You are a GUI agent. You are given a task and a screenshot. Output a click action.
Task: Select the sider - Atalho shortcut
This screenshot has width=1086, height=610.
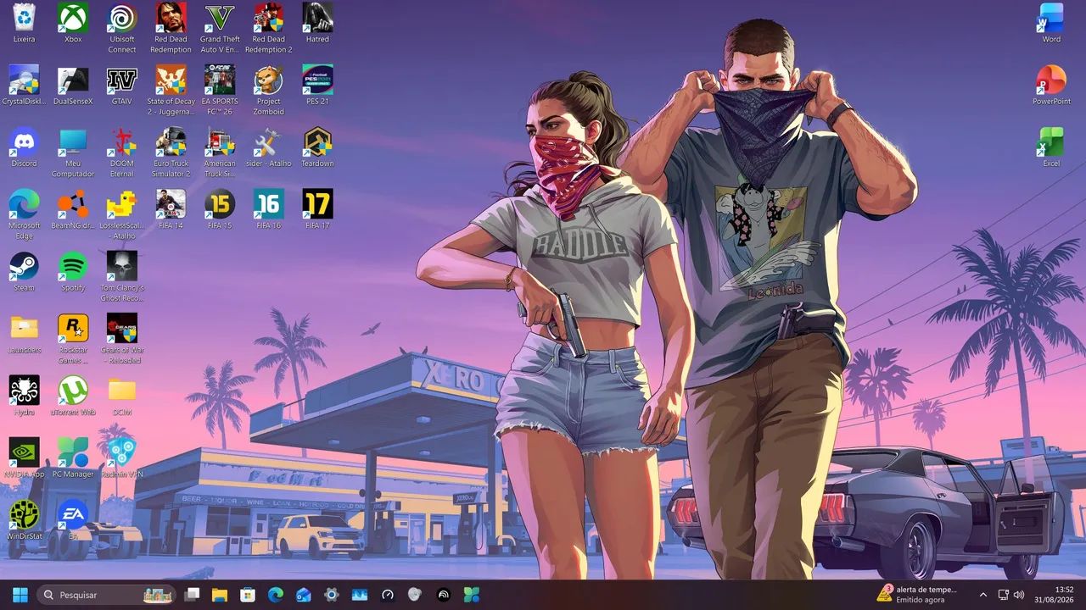(268, 147)
